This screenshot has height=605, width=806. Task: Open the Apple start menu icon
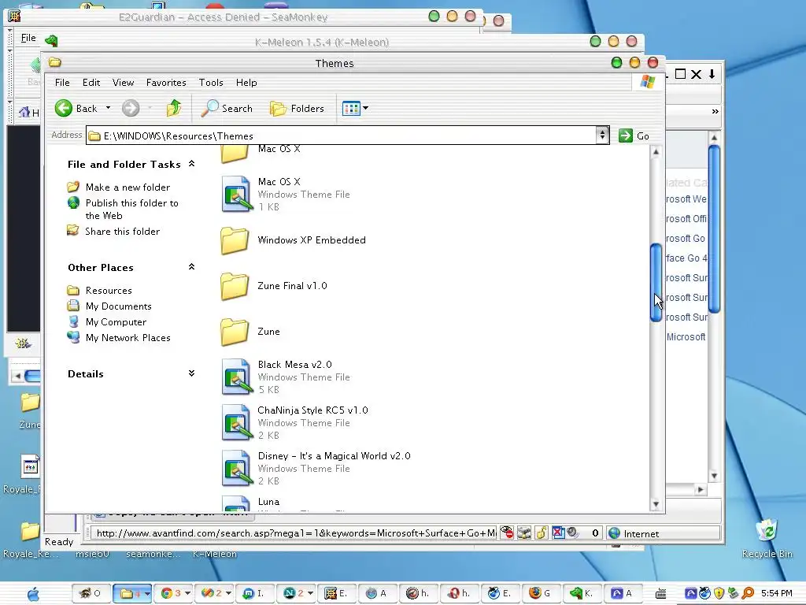coord(33,594)
